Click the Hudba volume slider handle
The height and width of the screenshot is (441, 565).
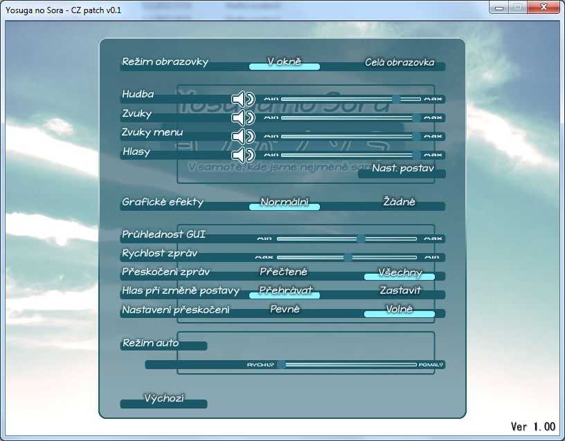point(396,100)
